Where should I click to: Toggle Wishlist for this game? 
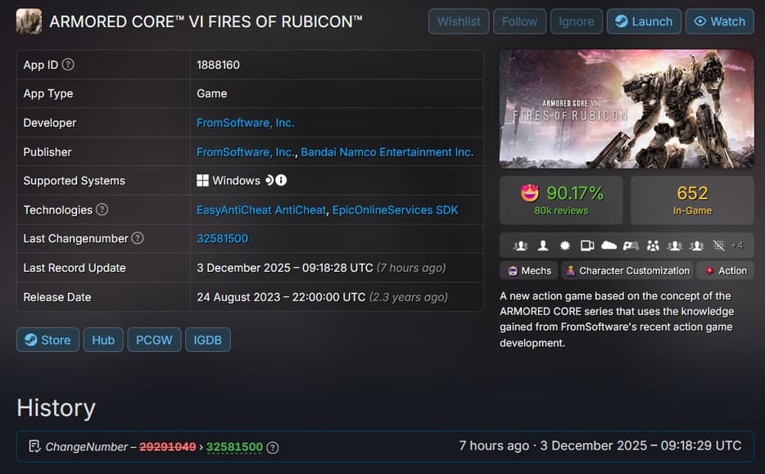tap(459, 21)
